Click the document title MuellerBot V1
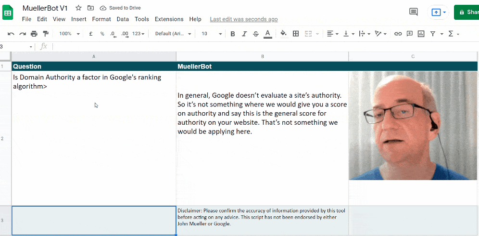 click(x=45, y=8)
